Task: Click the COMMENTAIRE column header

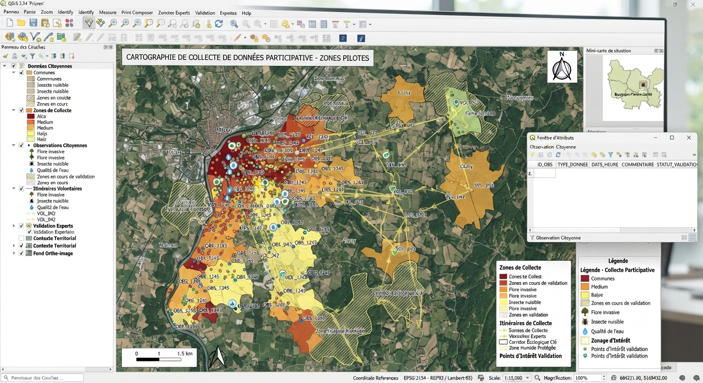Action: tap(638, 164)
